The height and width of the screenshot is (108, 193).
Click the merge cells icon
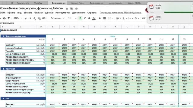tap(109, 18)
